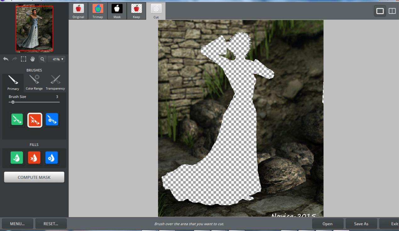The image size is (399, 231).
Task: Select the Transparency brush
Action: point(55,83)
